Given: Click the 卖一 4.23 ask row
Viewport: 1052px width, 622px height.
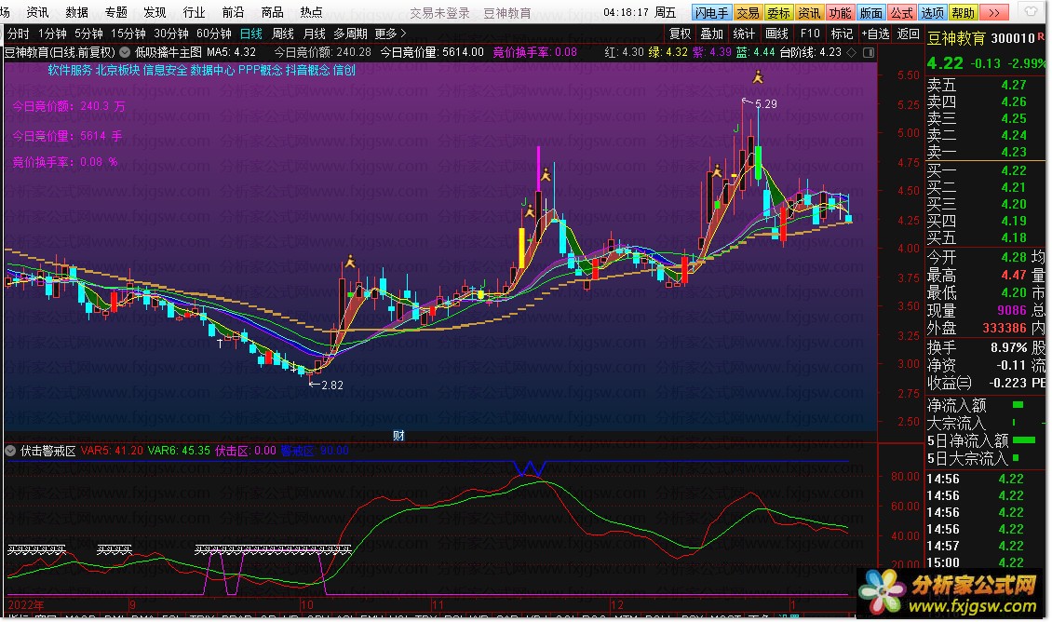Looking at the screenshot, I should tap(985, 152).
